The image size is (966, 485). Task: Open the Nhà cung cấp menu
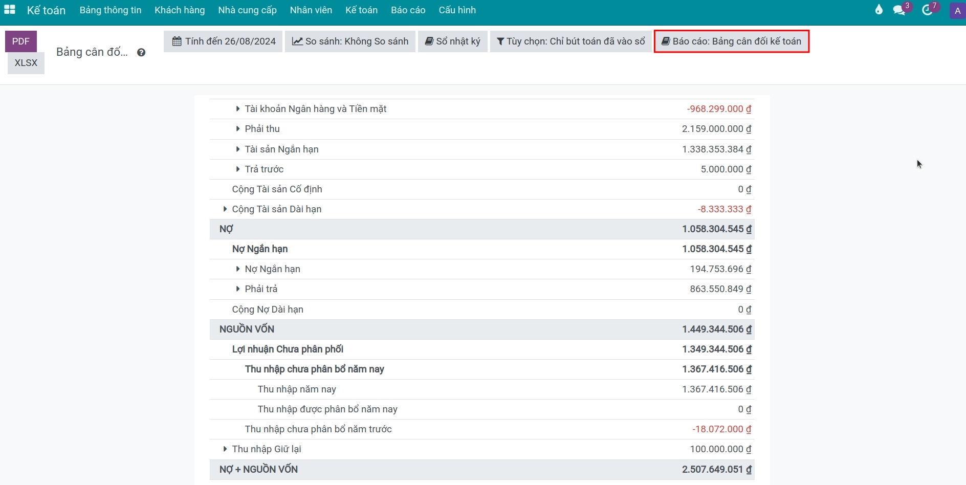[x=247, y=10]
